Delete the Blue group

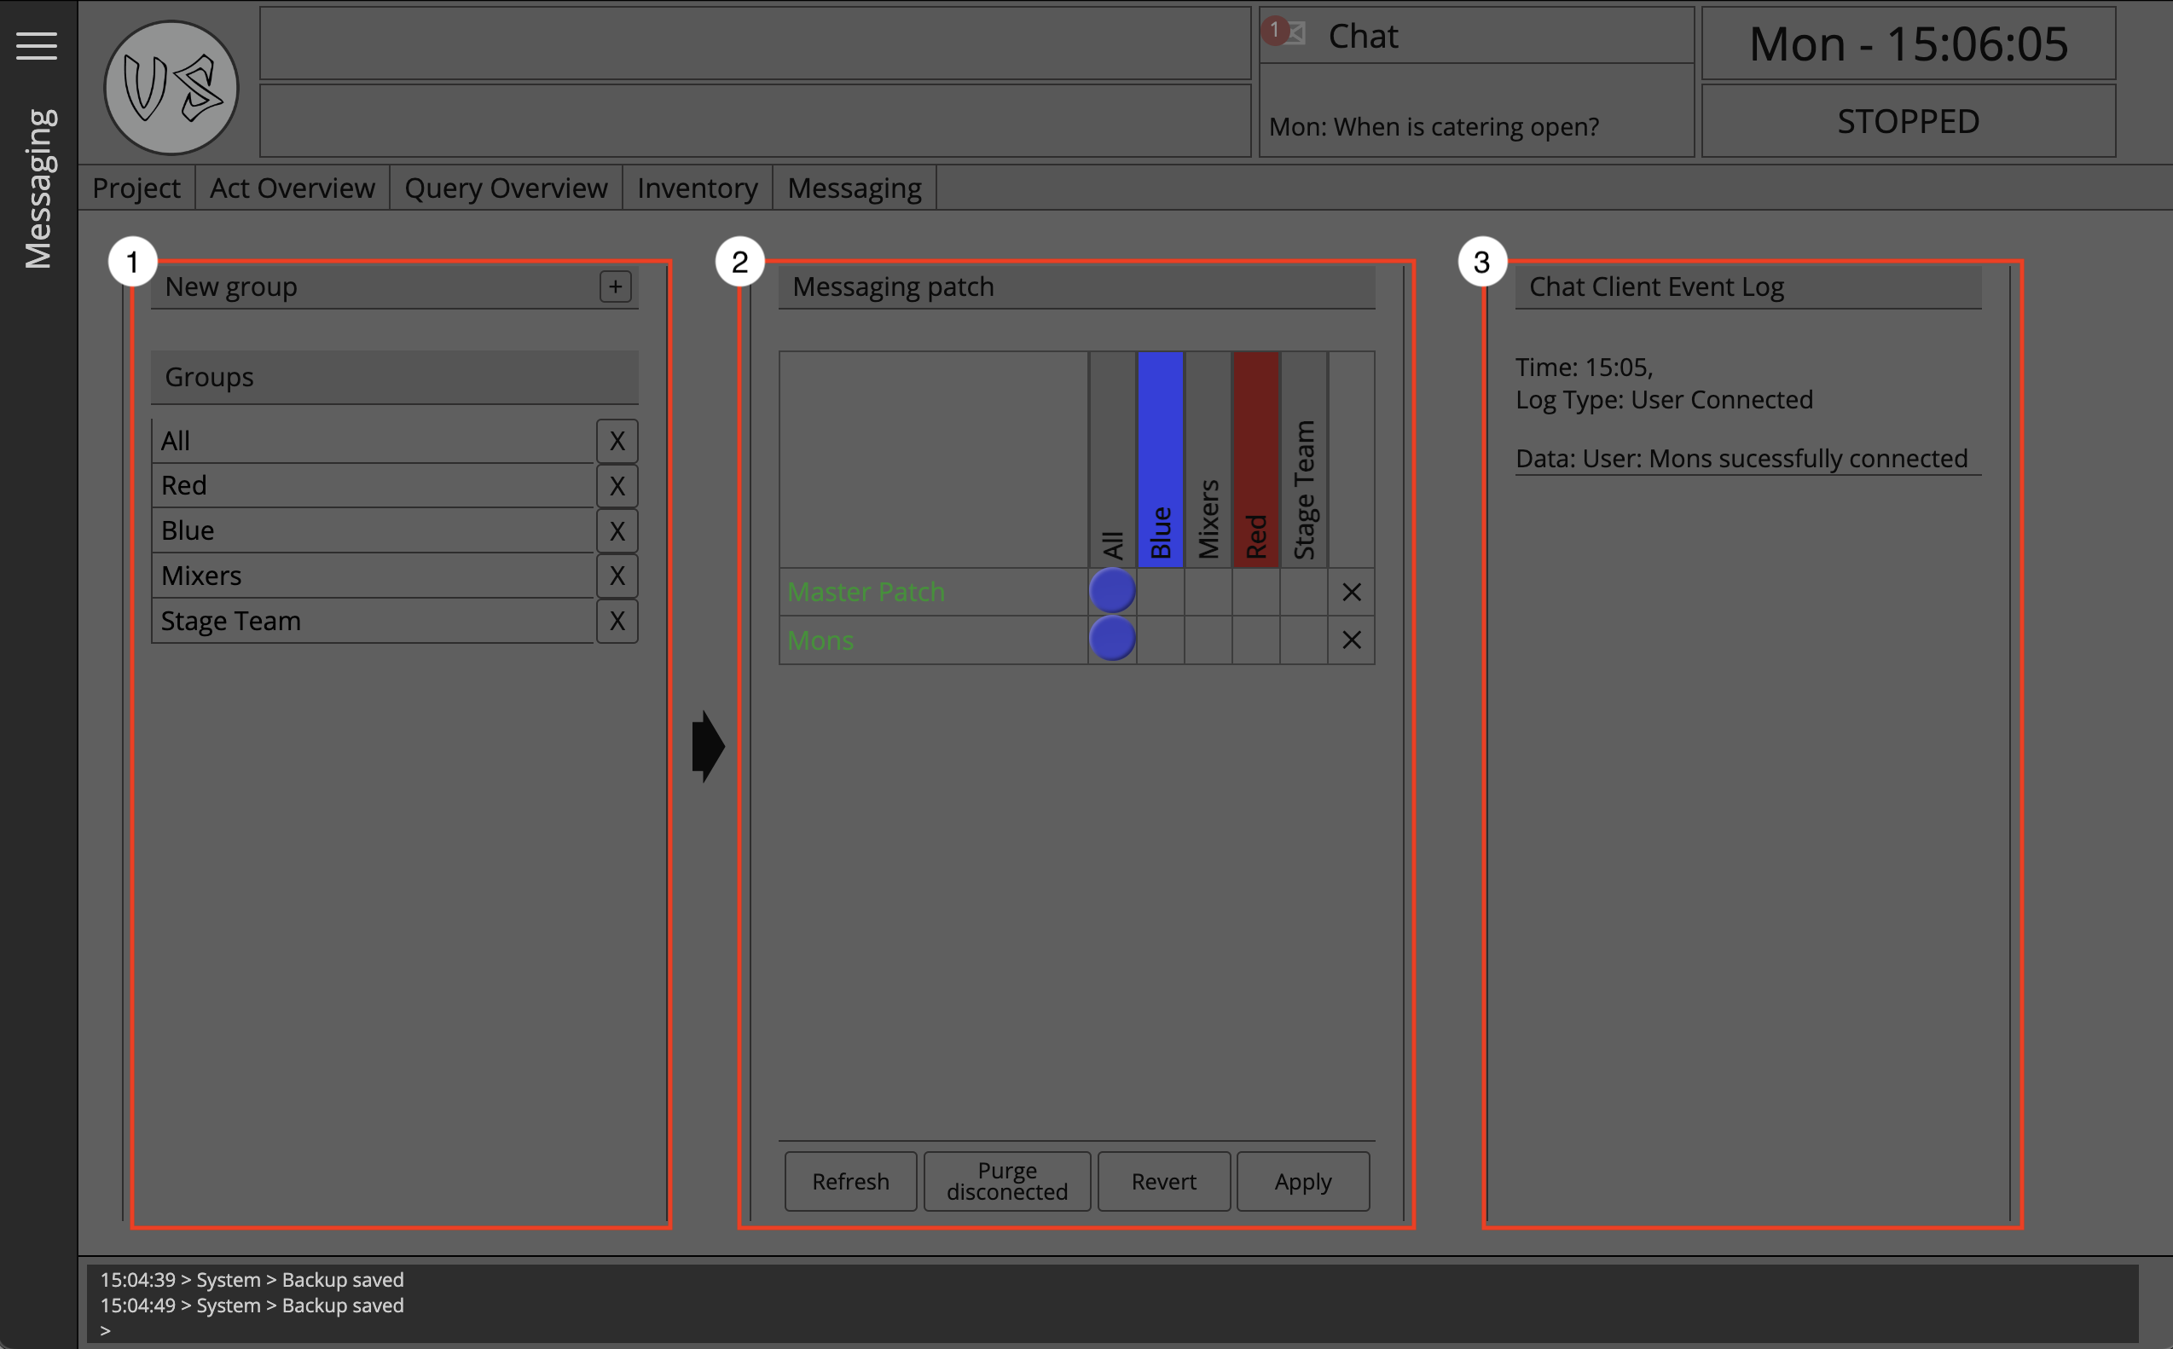point(617,531)
